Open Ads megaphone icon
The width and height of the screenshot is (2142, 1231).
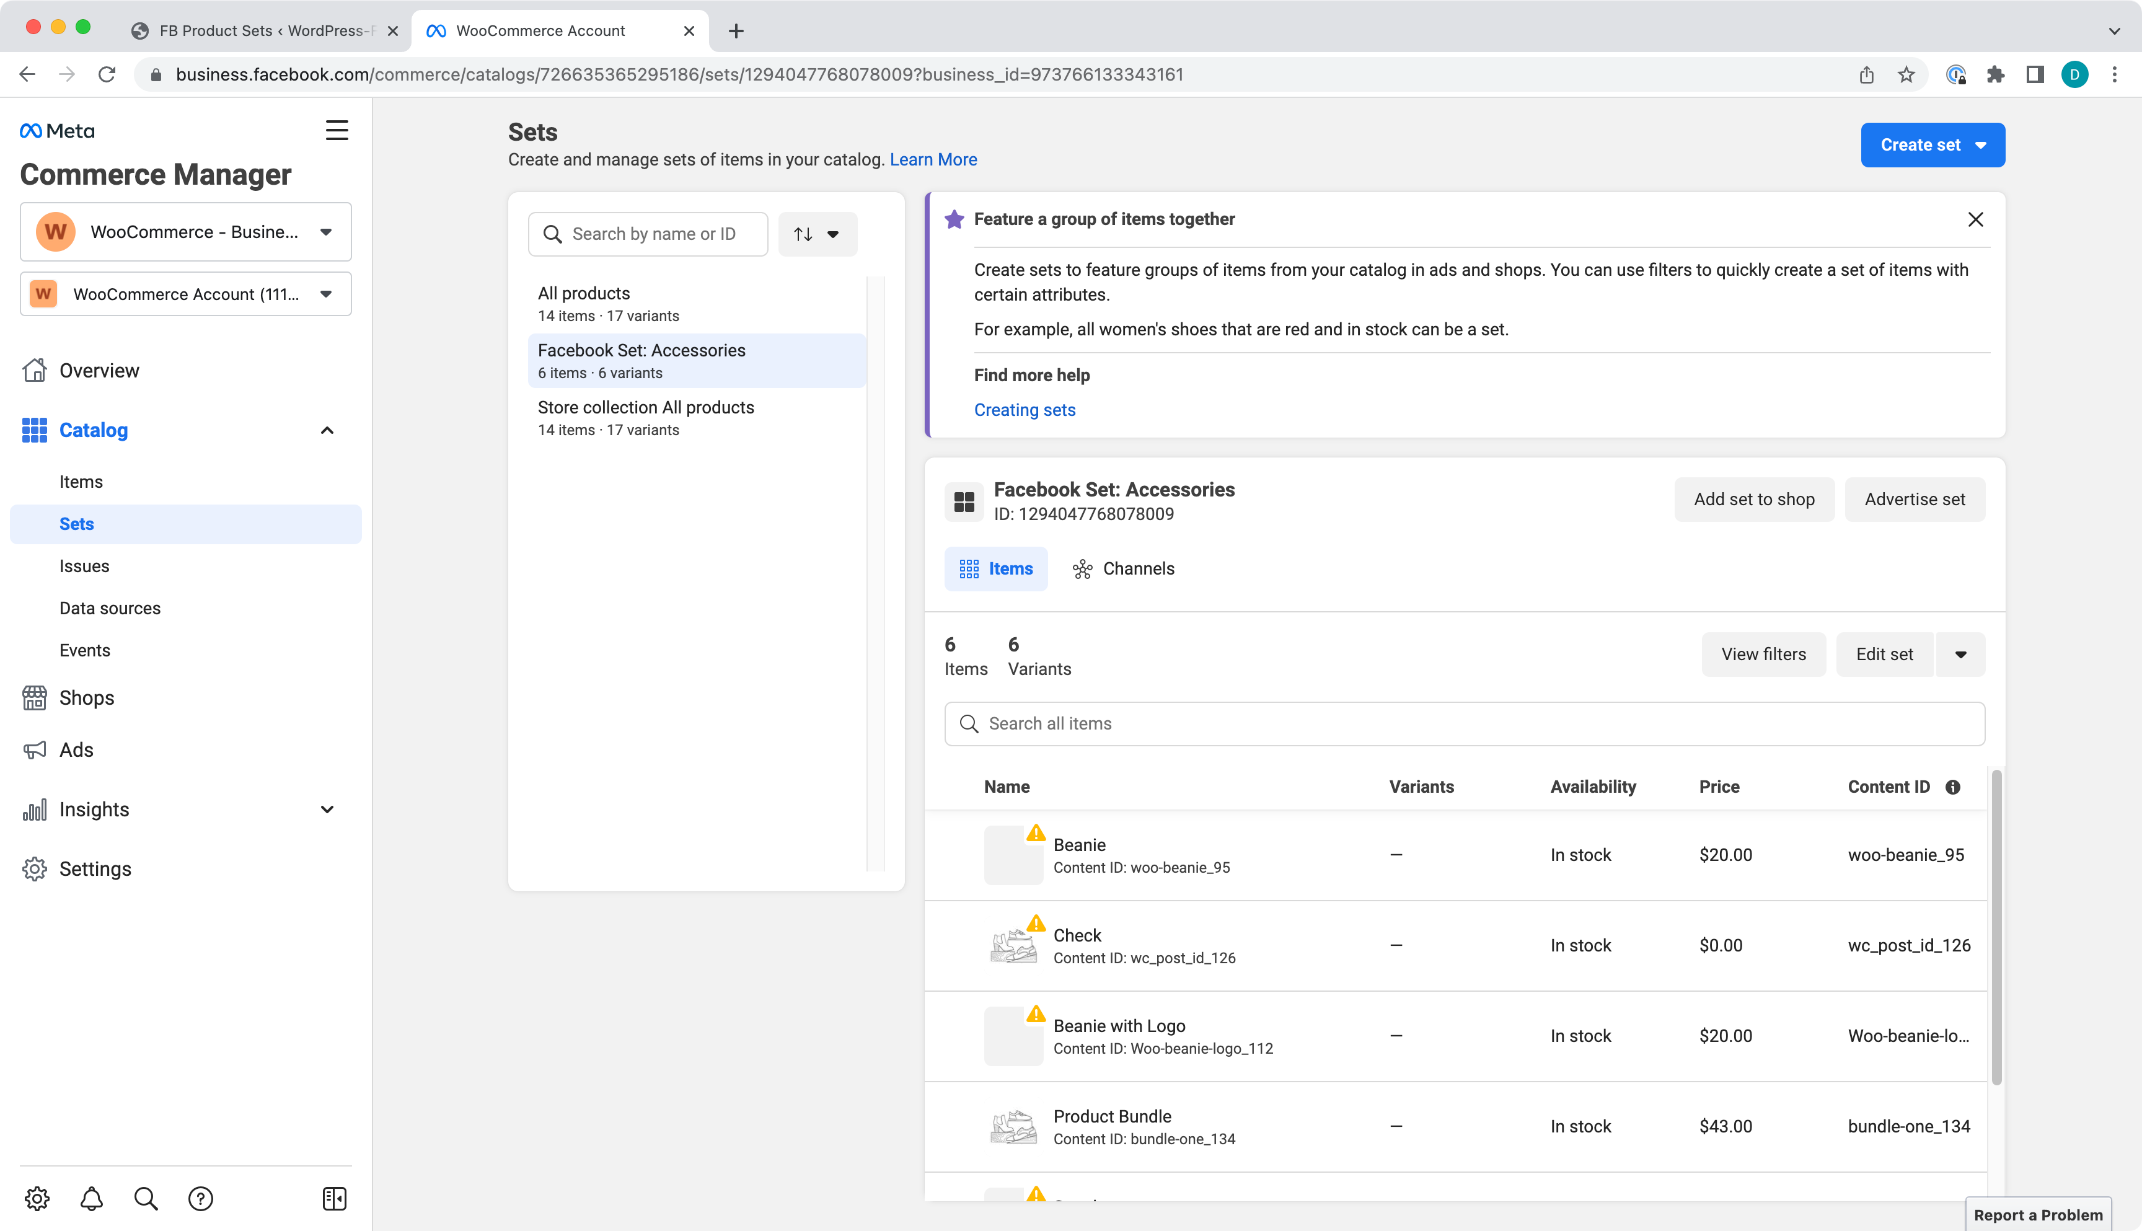35,750
